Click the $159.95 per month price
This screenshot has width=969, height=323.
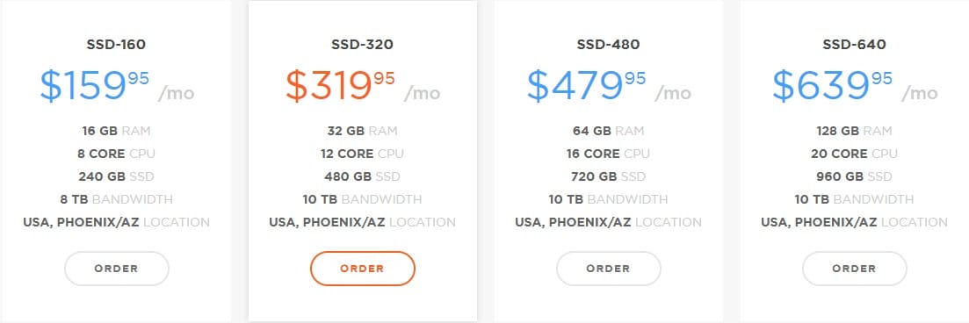tap(117, 86)
